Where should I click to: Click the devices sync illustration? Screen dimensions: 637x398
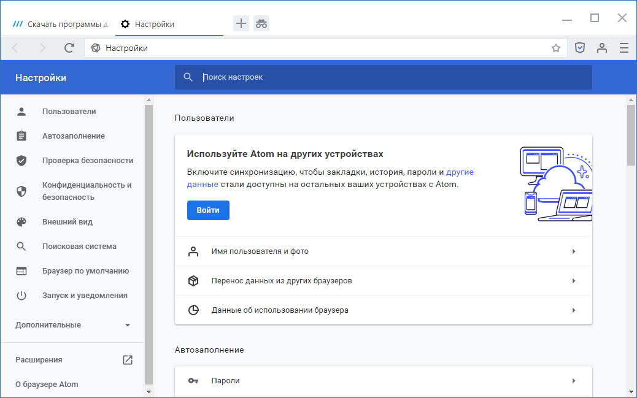556,184
